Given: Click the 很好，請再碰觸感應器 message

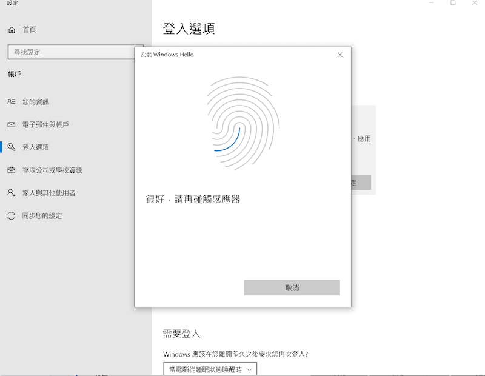Looking at the screenshot, I should (193, 199).
